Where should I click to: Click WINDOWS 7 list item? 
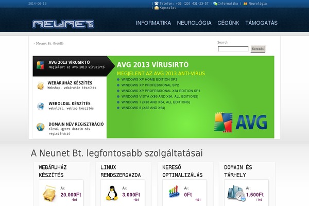tap(156, 102)
